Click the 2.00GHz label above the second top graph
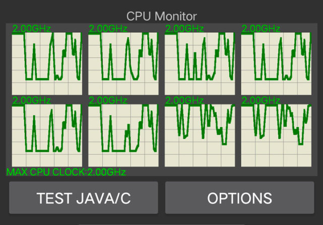Viewport: 323px width, 225px height. point(108,28)
